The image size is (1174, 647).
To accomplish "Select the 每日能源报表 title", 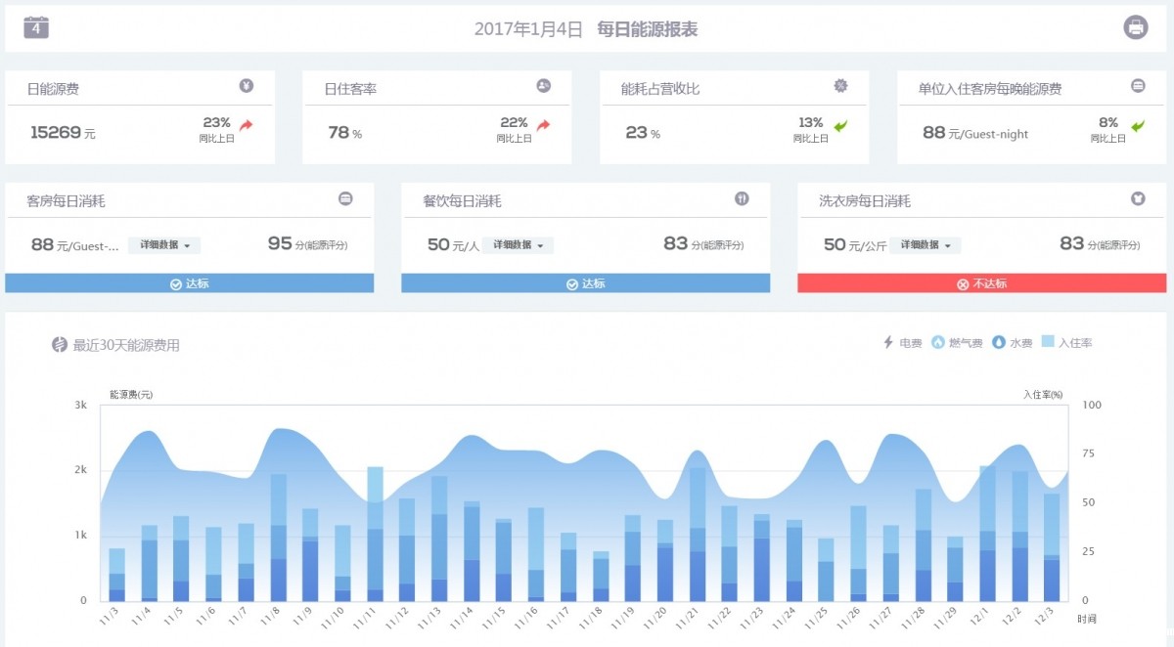I will pos(647,29).
